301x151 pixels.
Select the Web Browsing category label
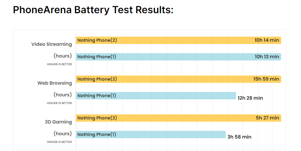pos(55,83)
